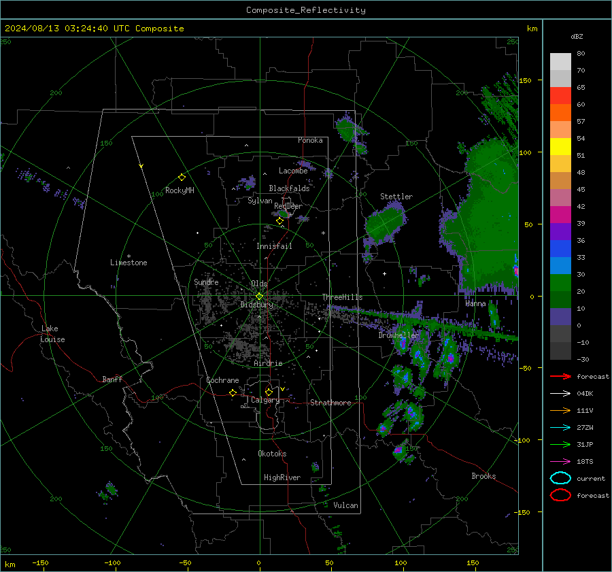The image size is (612, 572).
Task: Click the Didsbury label
Action: pos(256,305)
